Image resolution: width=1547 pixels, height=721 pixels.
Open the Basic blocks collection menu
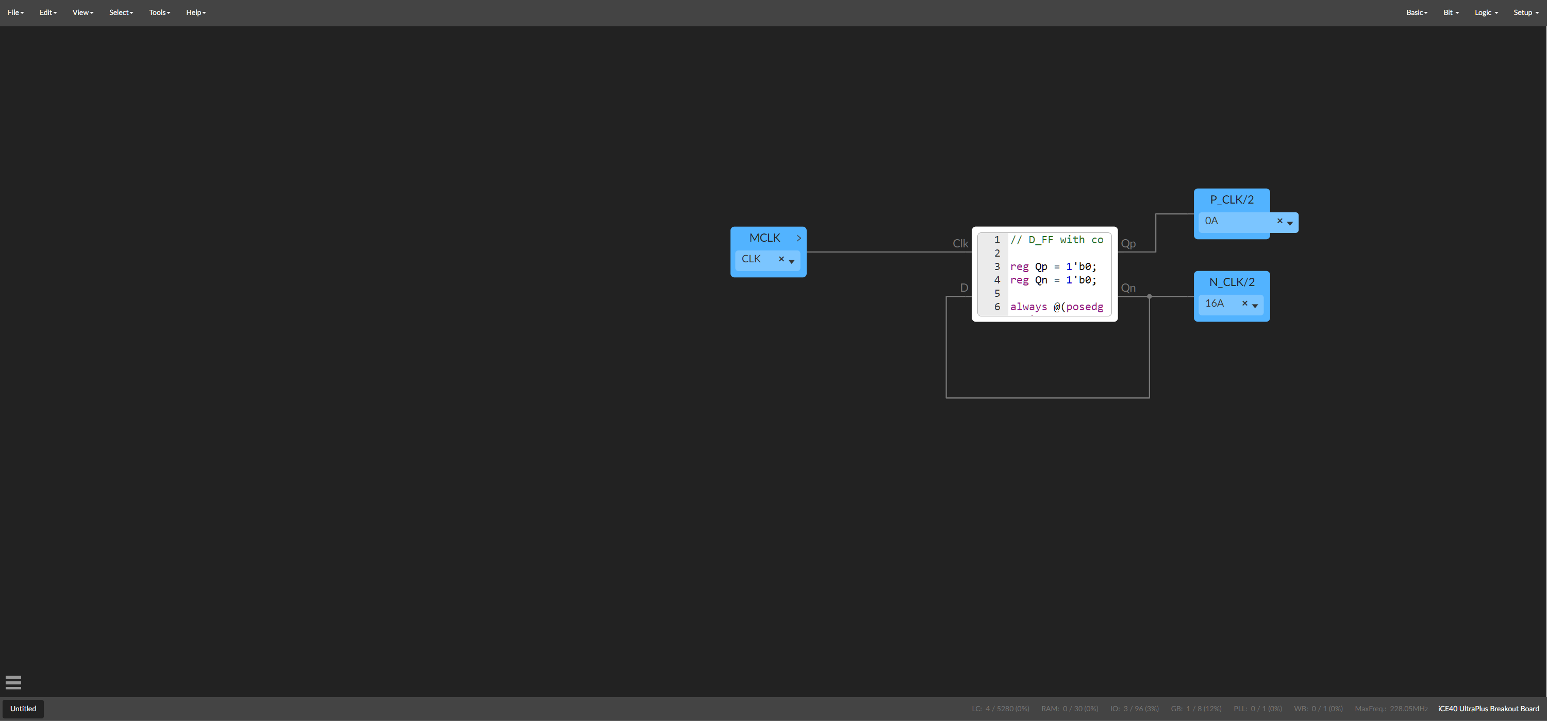tap(1416, 12)
